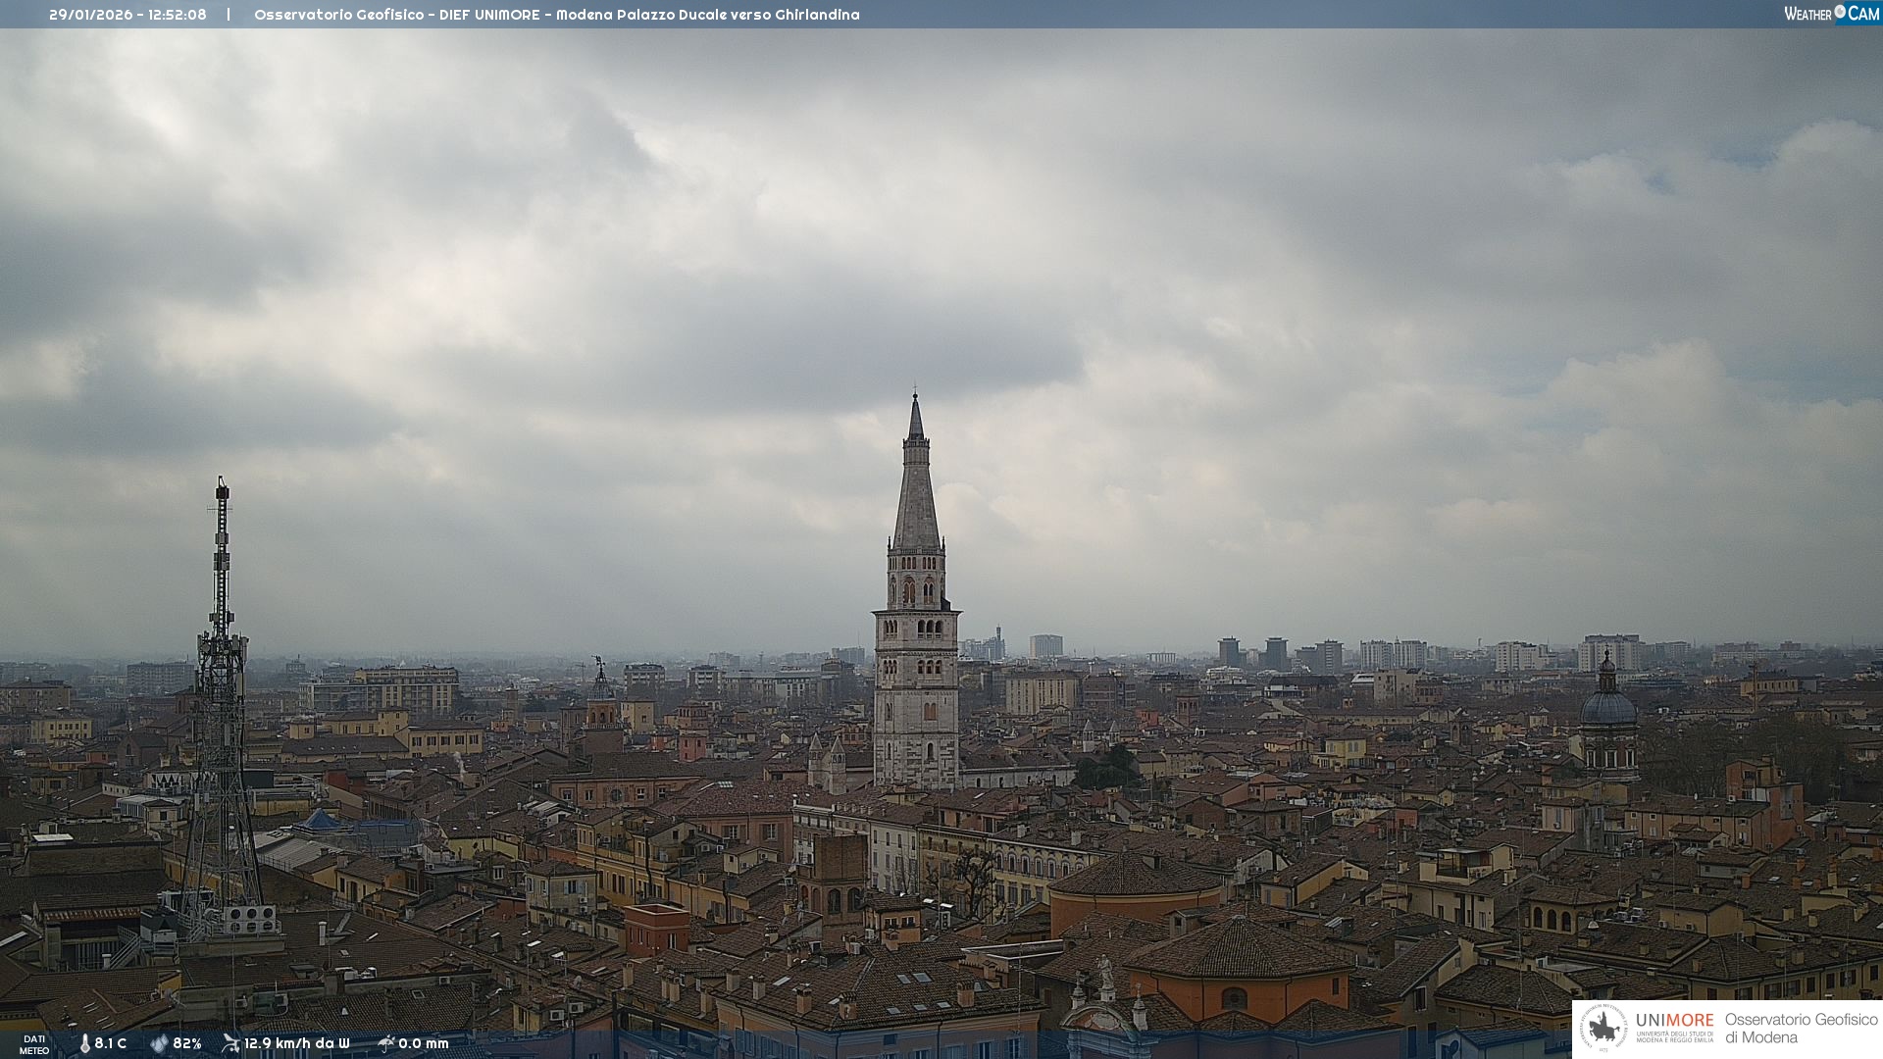Click the 0.0 mm rainfall value
The image size is (1883, 1059).
(424, 1043)
